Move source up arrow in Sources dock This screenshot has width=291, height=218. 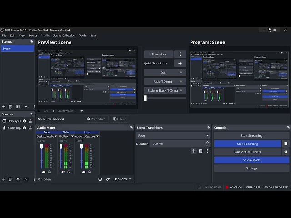pyautogui.click(x=26, y=179)
